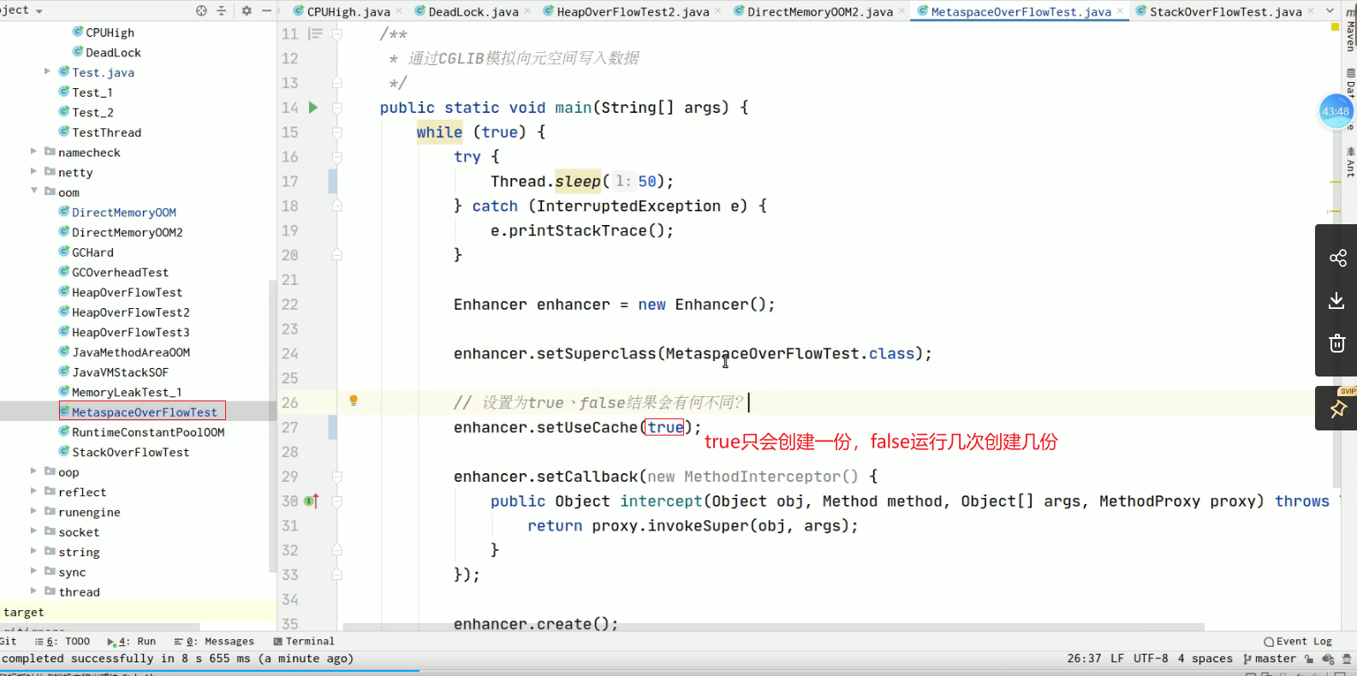Expand the oop folder

pyautogui.click(x=34, y=471)
